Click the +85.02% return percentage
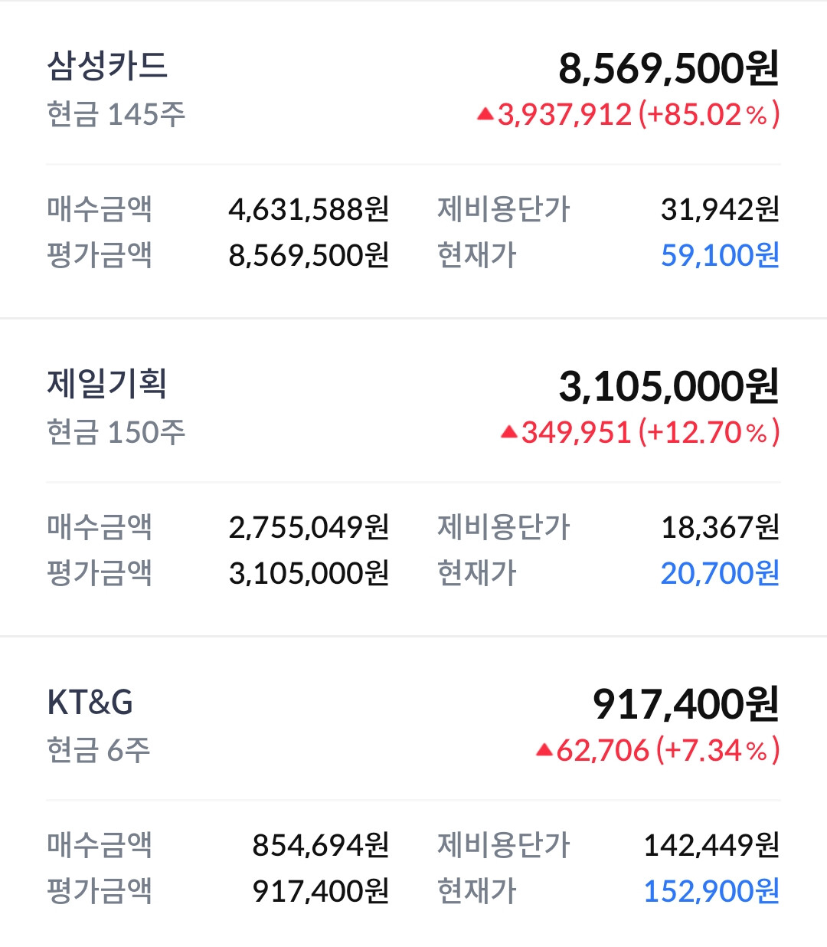The width and height of the screenshot is (827, 947). pyautogui.click(x=709, y=115)
